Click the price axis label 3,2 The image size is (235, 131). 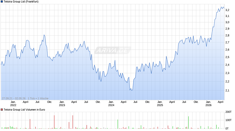pyautogui.click(x=227, y=10)
